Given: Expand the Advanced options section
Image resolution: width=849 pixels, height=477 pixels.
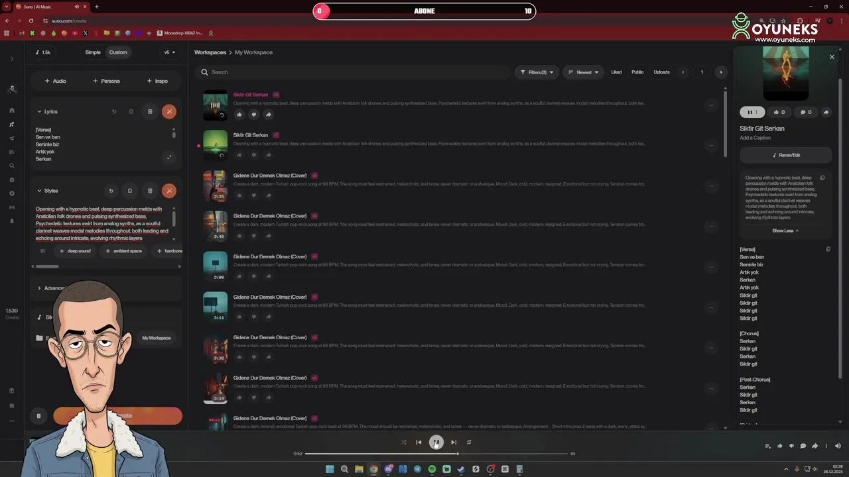Looking at the screenshot, I should pos(50,288).
